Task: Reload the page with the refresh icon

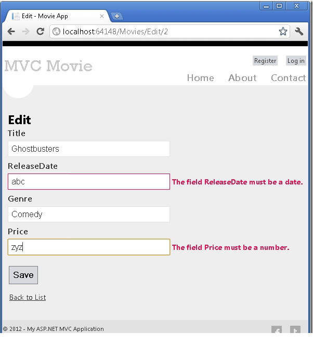Action: (x=41, y=32)
